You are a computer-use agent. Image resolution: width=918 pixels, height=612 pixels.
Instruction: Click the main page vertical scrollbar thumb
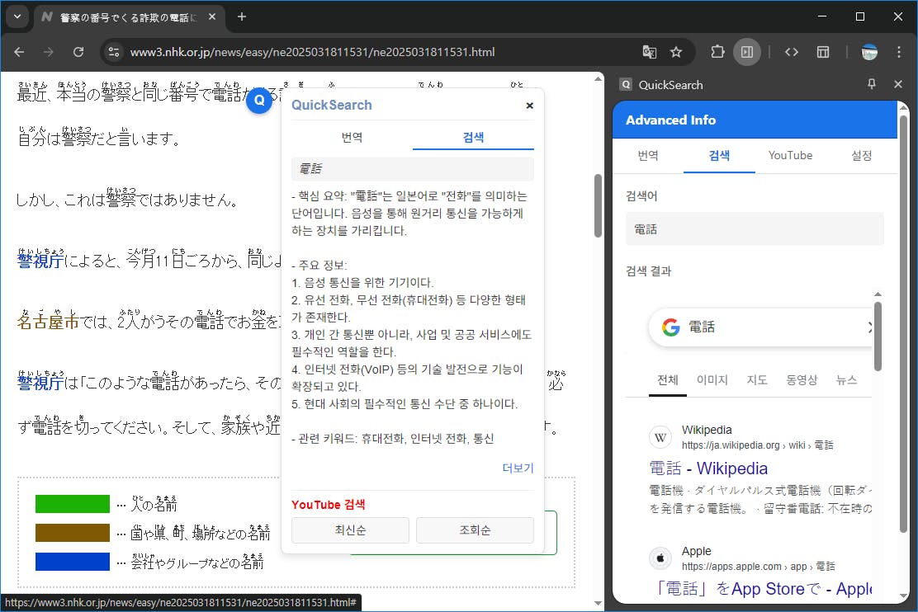[x=598, y=206]
